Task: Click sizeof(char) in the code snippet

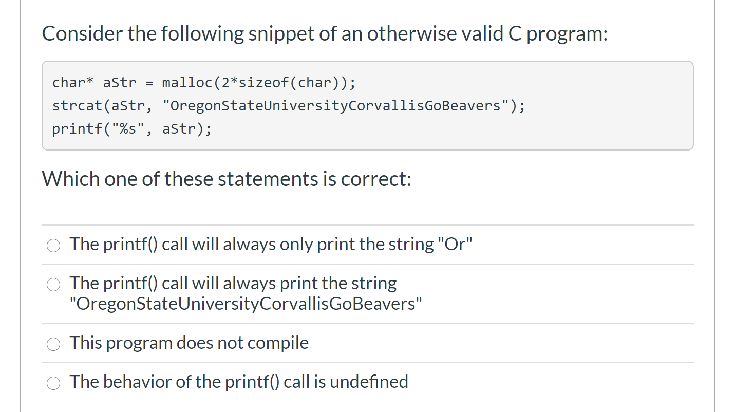Action: pyautogui.click(x=289, y=82)
